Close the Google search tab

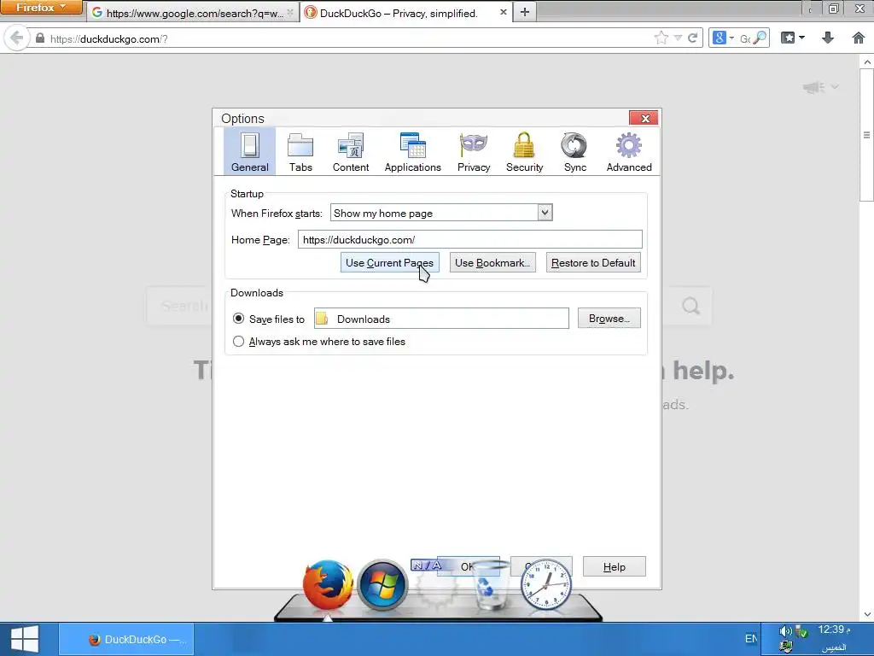click(290, 12)
